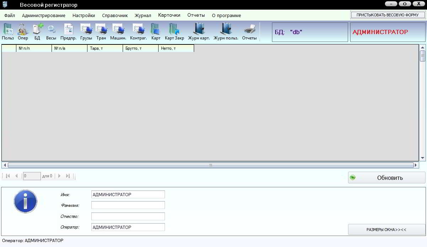
Task: Click ПРИСТЫКОВАТЬ ВЕСОВУЮ ФОРМУ button
Action: point(388,15)
